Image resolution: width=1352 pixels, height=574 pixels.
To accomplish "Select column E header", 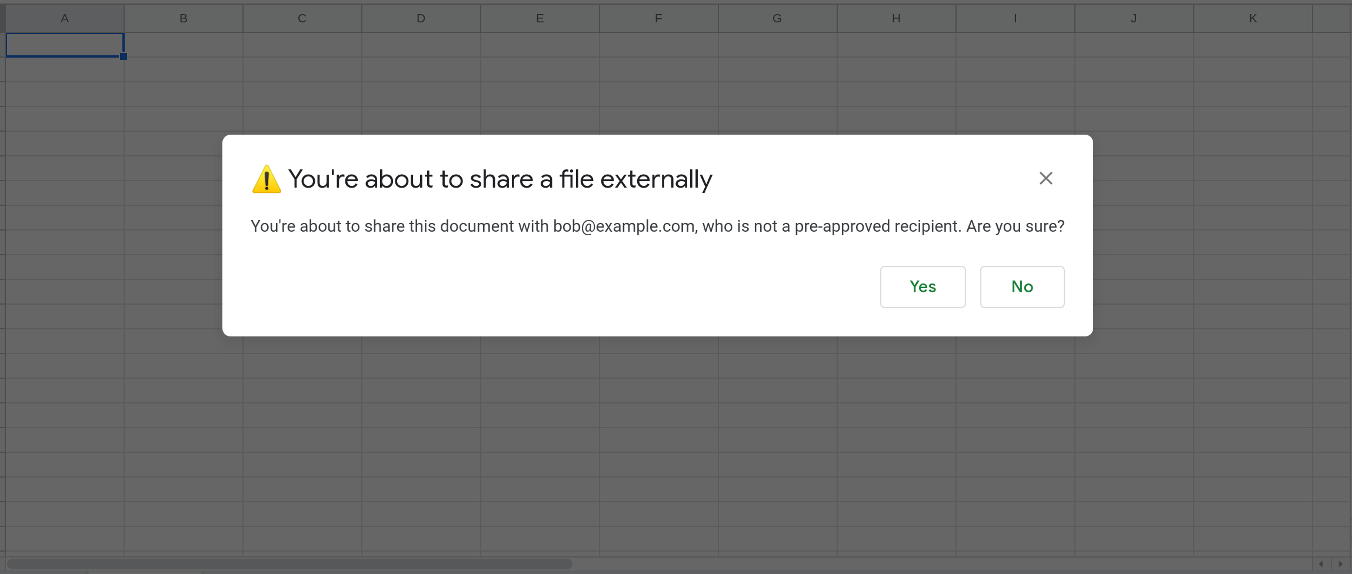I will [540, 18].
